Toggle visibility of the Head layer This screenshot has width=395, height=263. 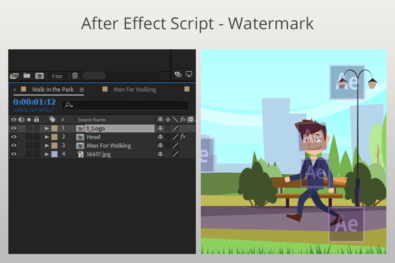tap(14, 137)
